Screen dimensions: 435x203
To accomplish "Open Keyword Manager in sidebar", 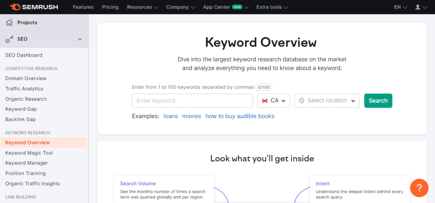I will 26,163.
